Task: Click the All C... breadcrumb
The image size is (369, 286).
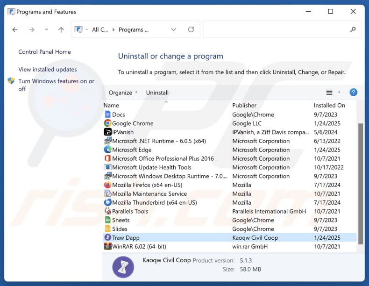Action: click(x=100, y=29)
